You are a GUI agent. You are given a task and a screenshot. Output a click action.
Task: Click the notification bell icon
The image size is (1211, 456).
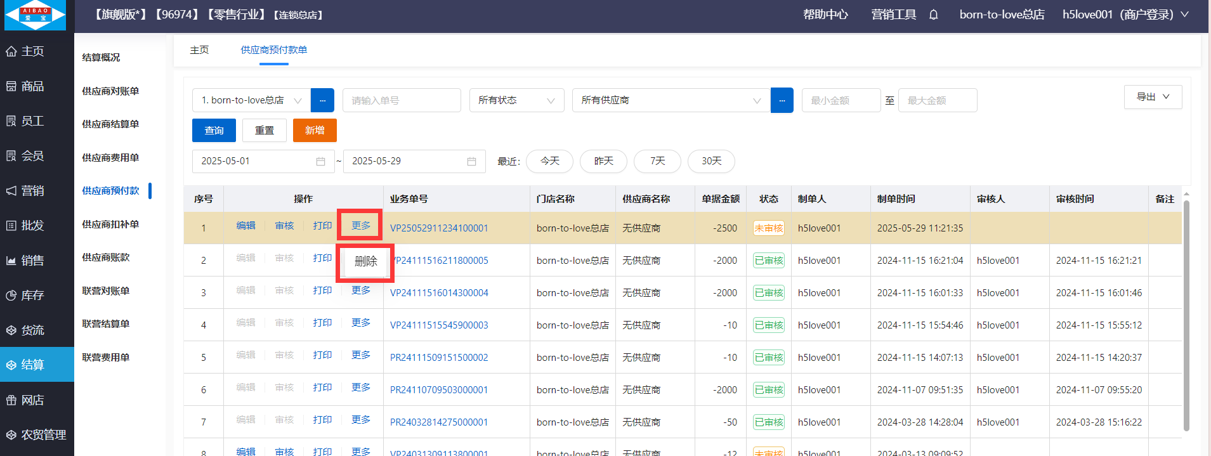tap(933, 15)
